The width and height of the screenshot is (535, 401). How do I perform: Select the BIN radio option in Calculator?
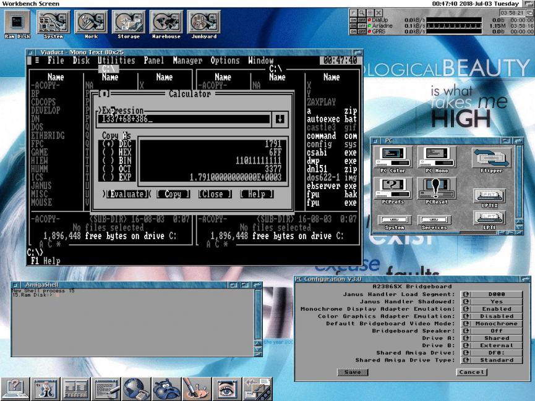tap(109, 159)
